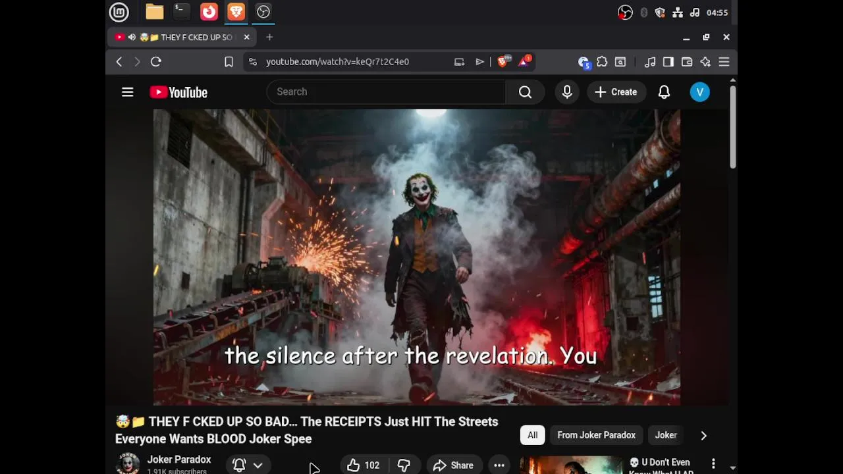Click the play/share arrow icon in address bar
Viewport: 843px width, 474px height.
(x=479, y=61)
